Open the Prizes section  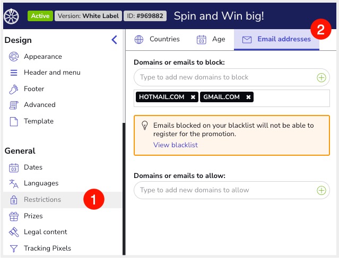tap(33, 216)
